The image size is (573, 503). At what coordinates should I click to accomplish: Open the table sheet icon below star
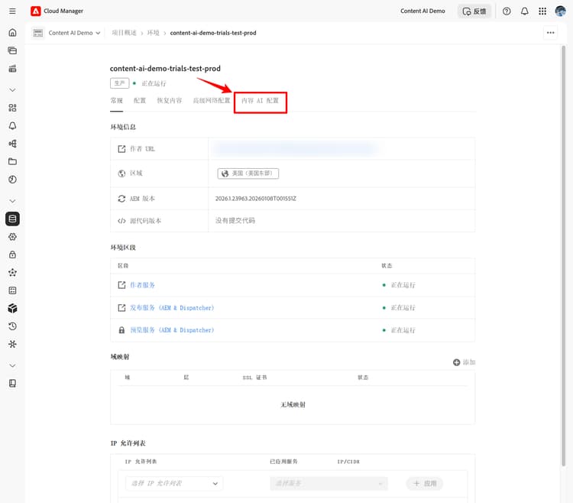(12, 290)
